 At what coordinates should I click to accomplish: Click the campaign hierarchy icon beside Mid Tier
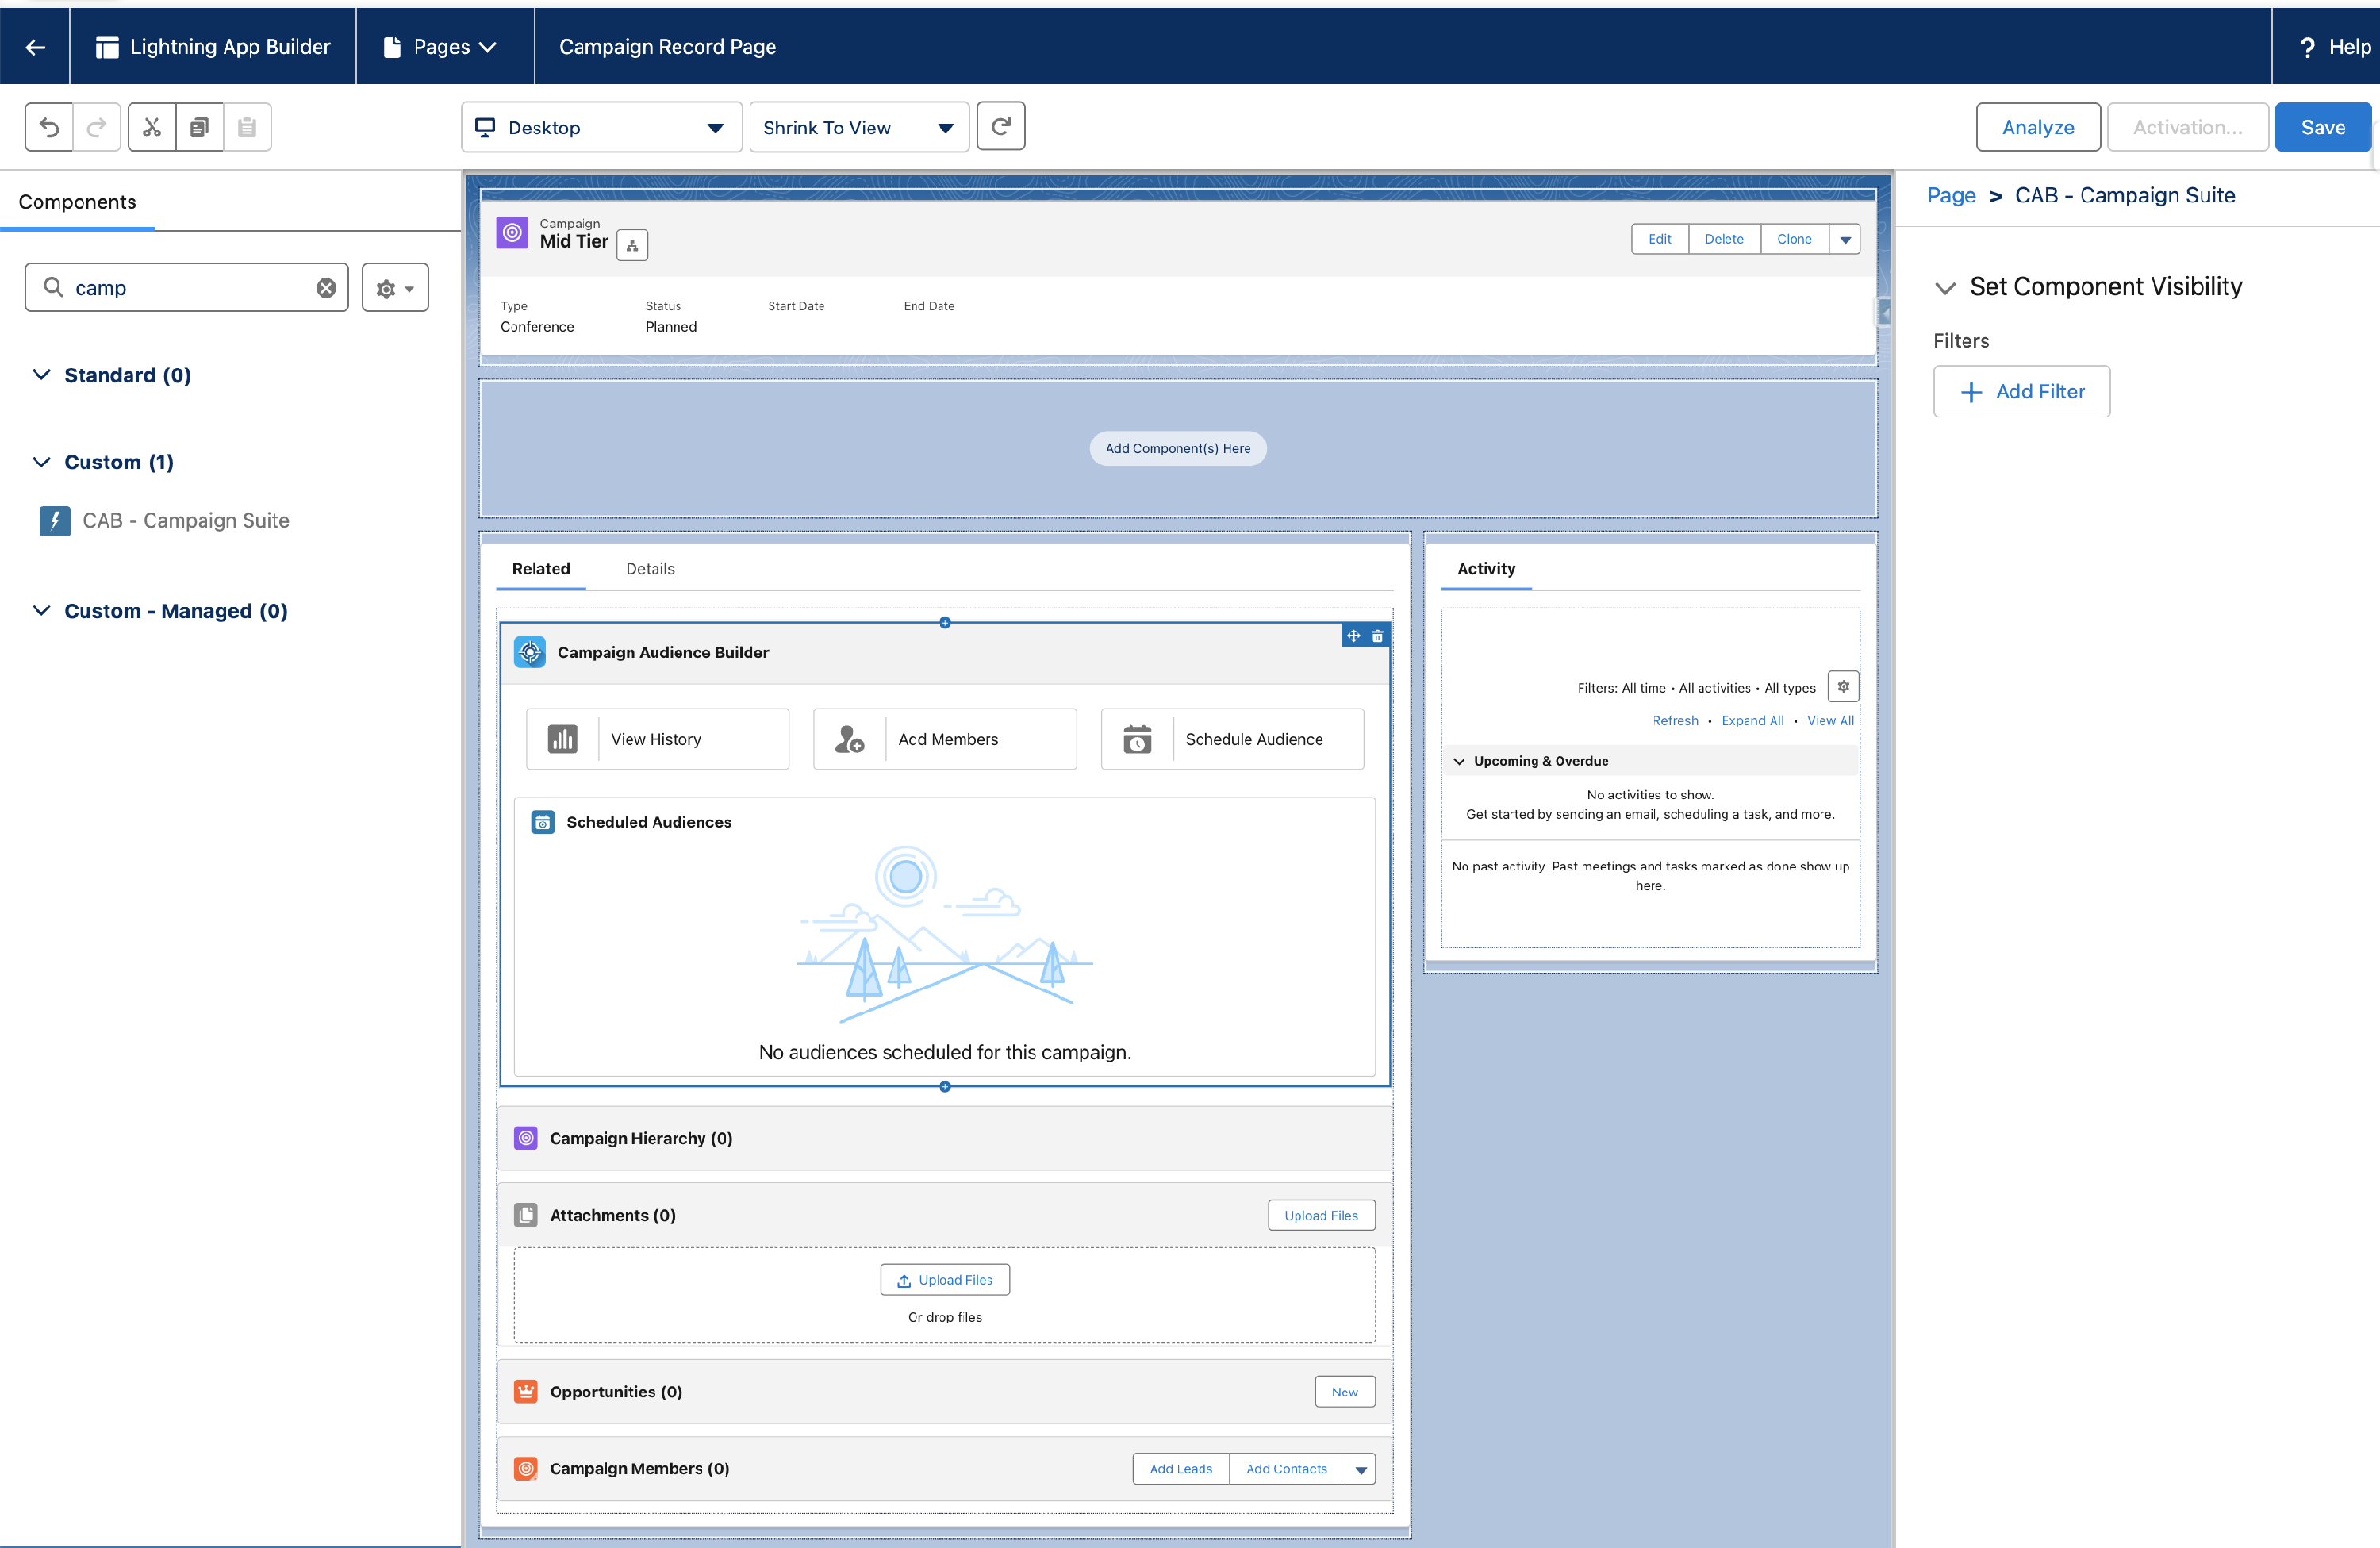(x=632, y=245)
